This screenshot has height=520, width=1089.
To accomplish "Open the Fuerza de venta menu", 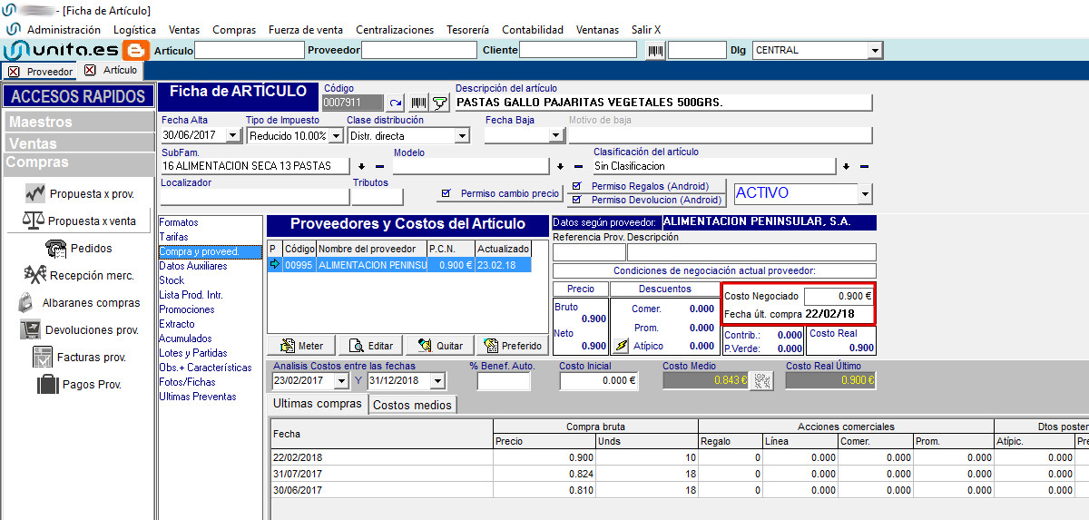I will point(306,30).
